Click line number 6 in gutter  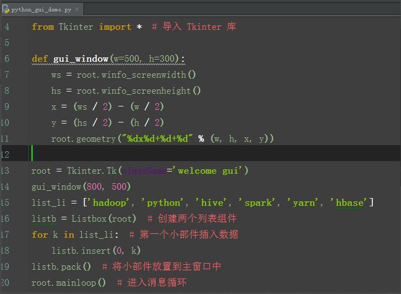coord(7,58)
